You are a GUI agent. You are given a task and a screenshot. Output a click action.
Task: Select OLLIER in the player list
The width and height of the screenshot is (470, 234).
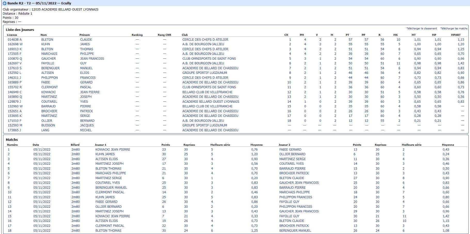(47, 121)
